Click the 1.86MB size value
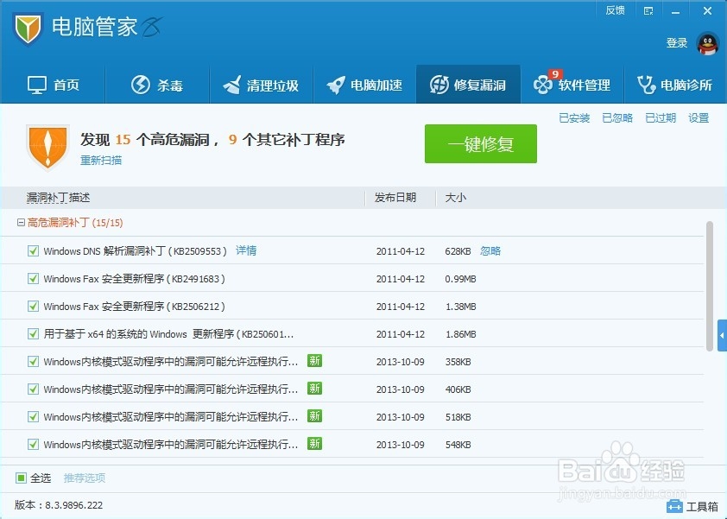 coord(460,334)
